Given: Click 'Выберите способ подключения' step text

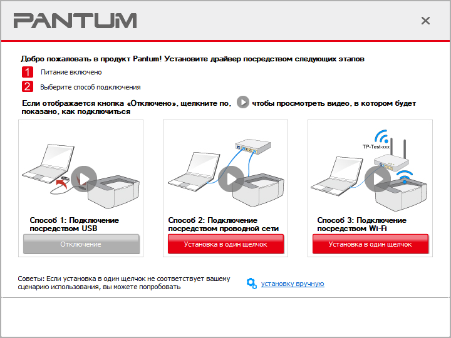Looking at the screenshot, I should pos(90,87).
